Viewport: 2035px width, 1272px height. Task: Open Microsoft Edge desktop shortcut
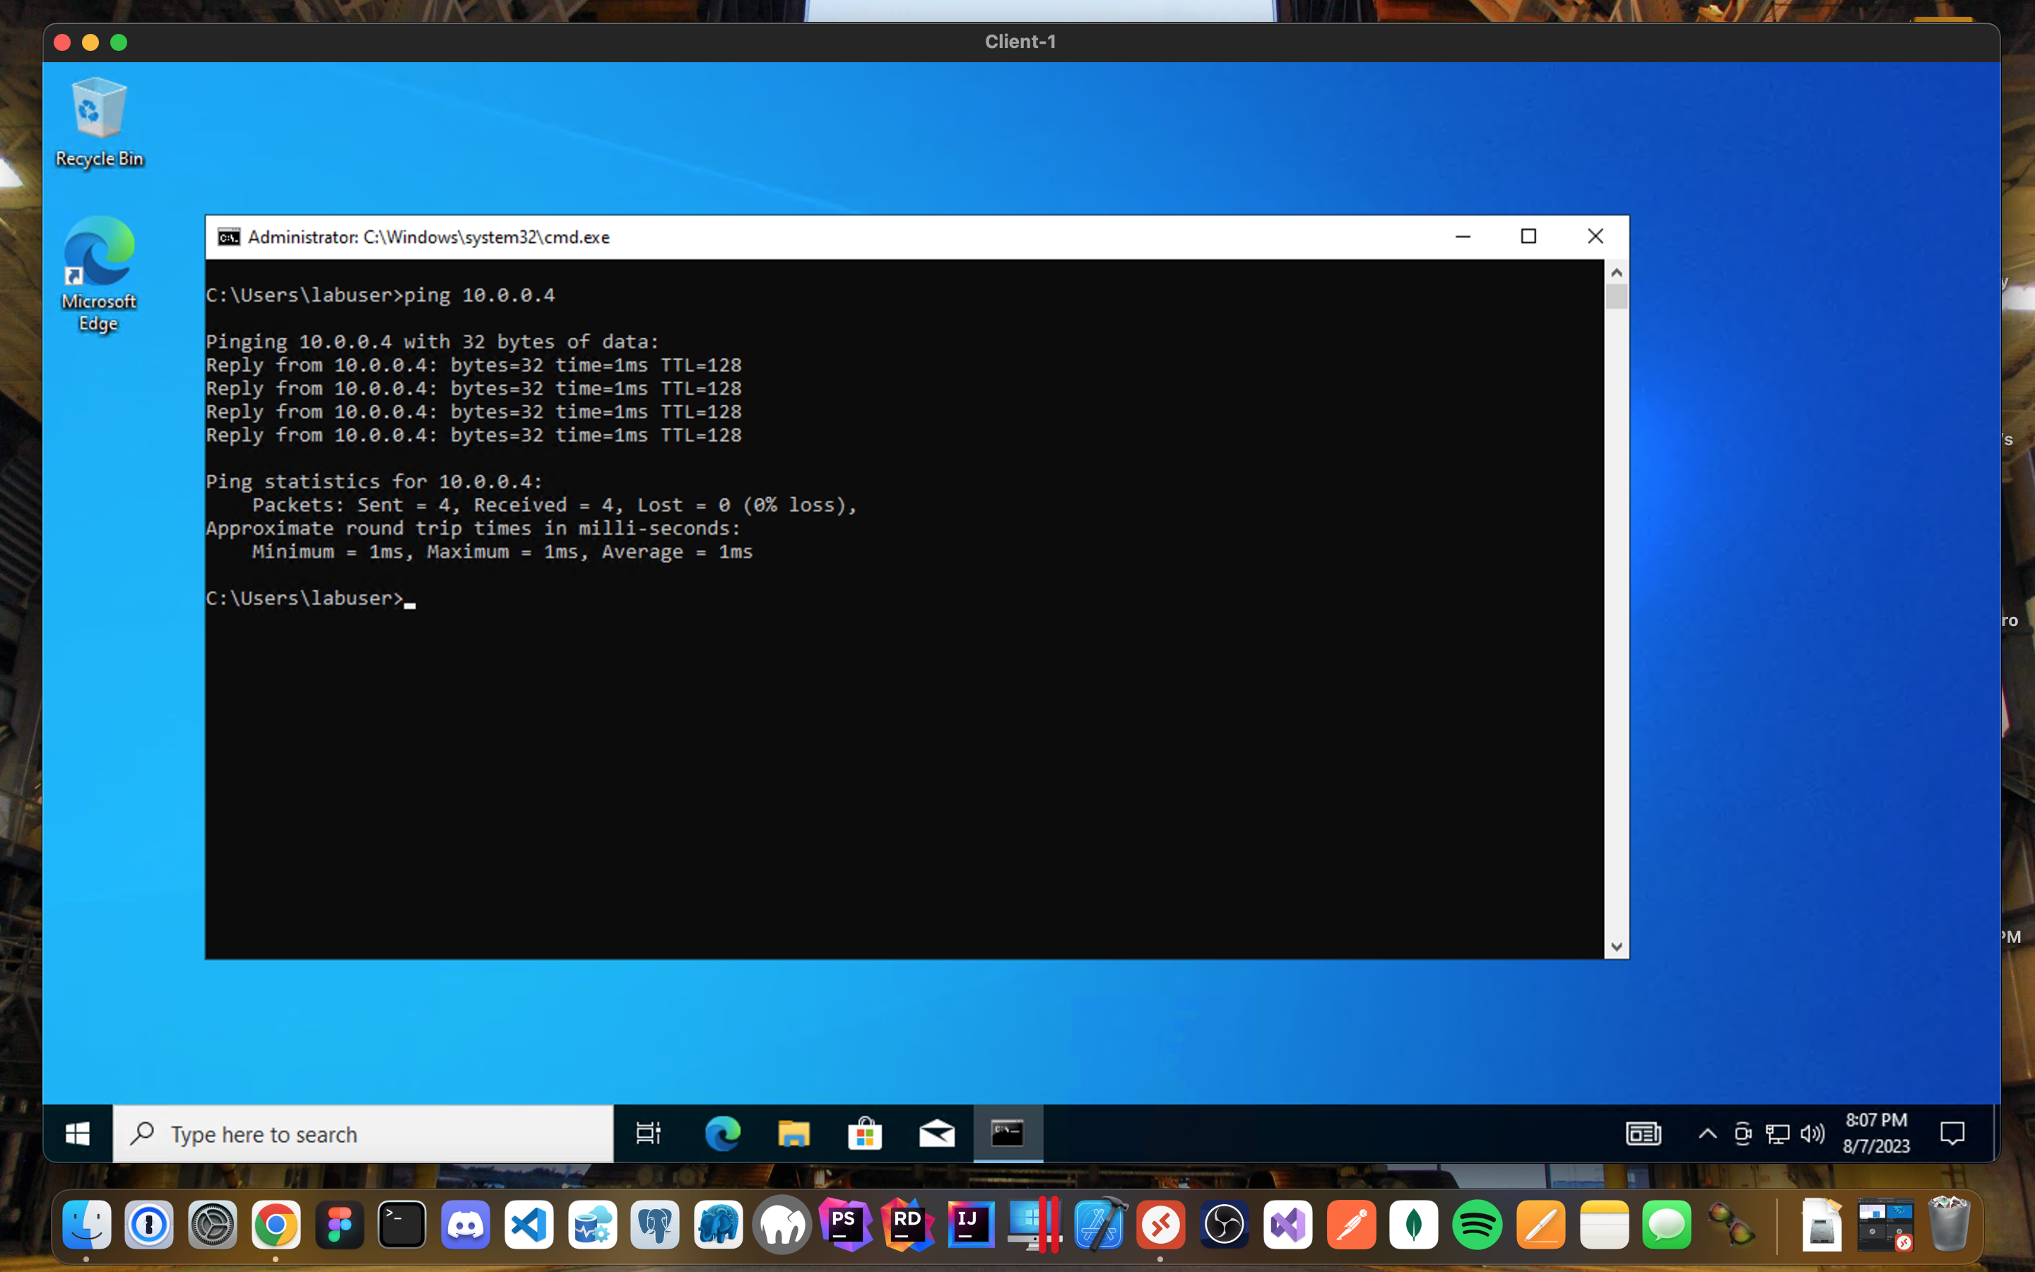[x=98, y=273]
